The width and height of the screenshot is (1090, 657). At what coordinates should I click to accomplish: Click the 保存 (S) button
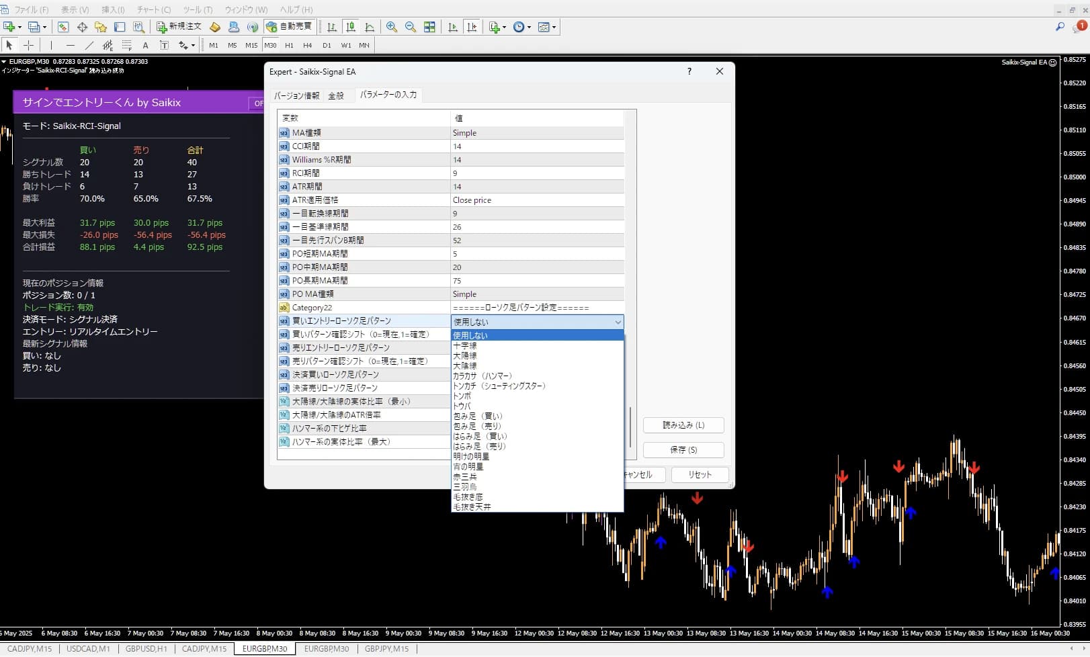[x=683, y=449]
